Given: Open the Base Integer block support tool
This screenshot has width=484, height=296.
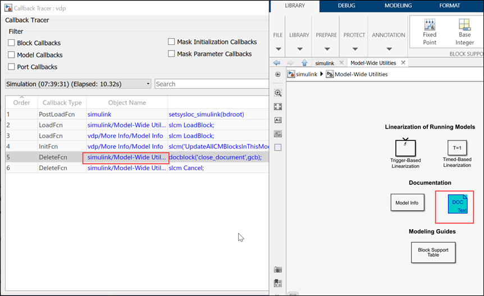Looking at the screenshot, I should coord(464,32).
